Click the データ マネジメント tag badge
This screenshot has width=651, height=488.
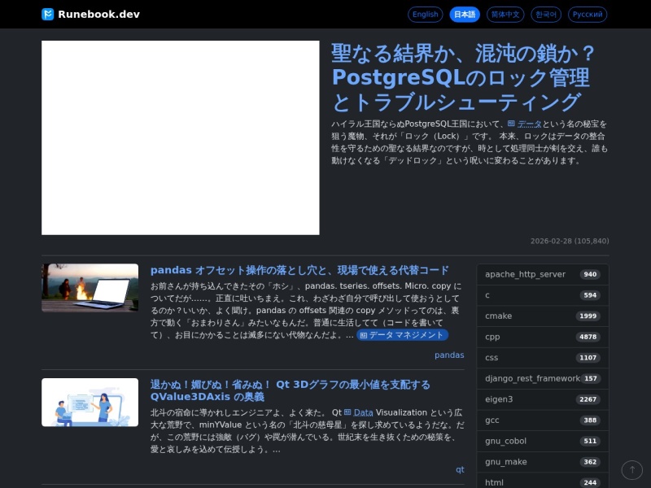click(402, 335)
